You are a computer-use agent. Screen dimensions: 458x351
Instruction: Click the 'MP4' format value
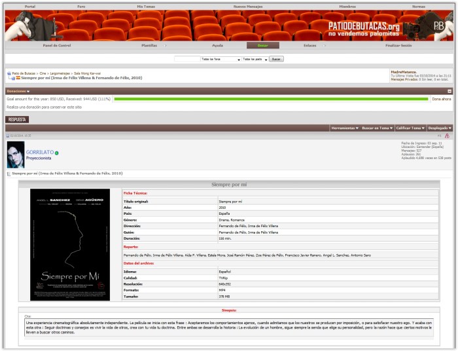pos(222,291)
